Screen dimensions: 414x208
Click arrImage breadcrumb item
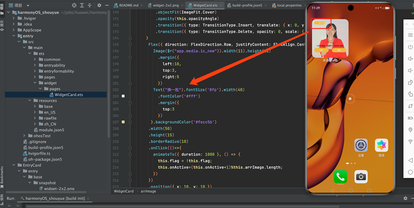pos(148,191)
